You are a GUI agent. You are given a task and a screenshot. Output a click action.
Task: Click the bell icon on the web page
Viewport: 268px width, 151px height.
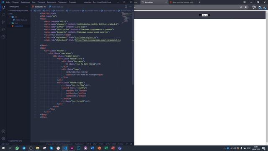pos(209,15)
